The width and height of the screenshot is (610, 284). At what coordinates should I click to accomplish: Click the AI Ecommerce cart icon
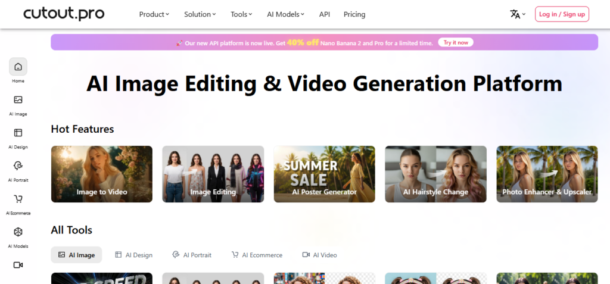pos(18,199)
